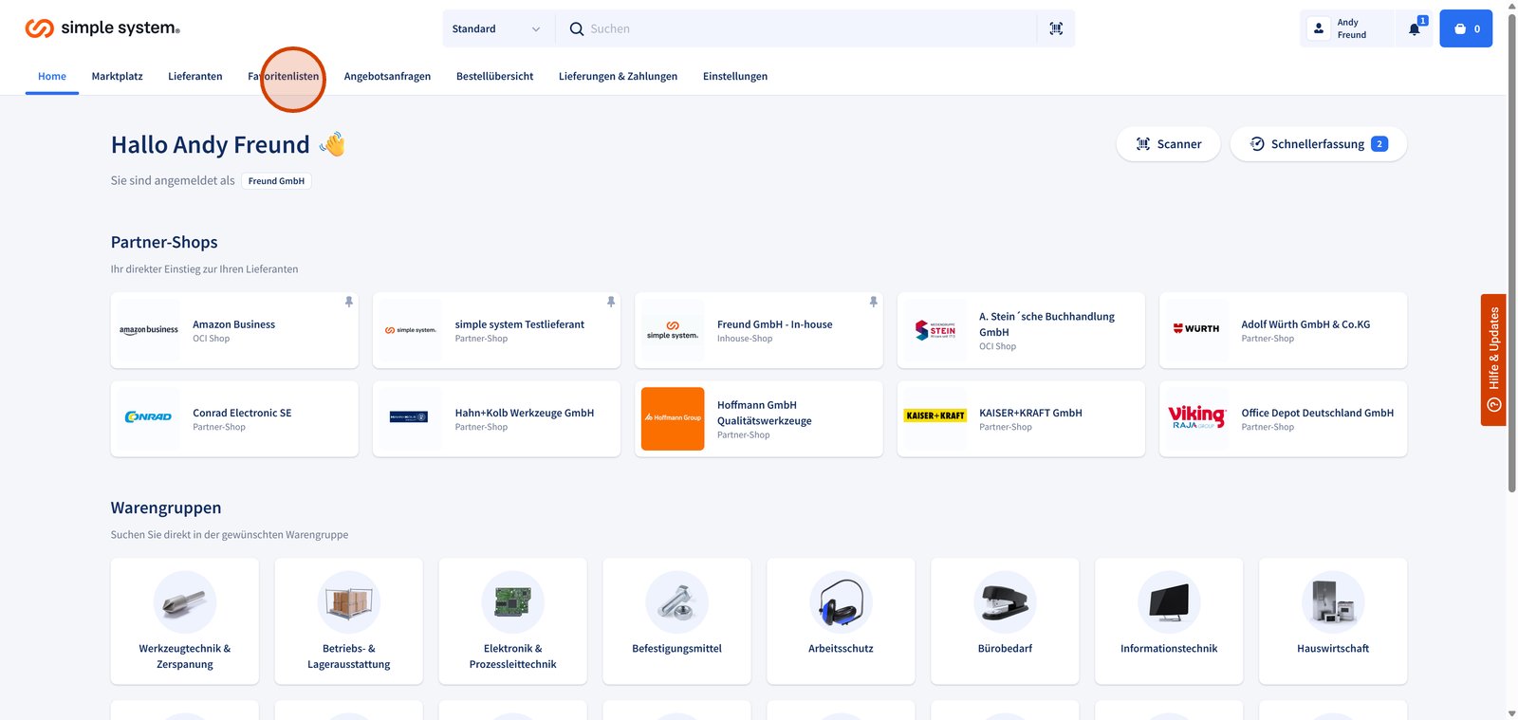This screenshot has height=720, width=1518.
Task: Open the notification bell
Action: point(1415,28)
